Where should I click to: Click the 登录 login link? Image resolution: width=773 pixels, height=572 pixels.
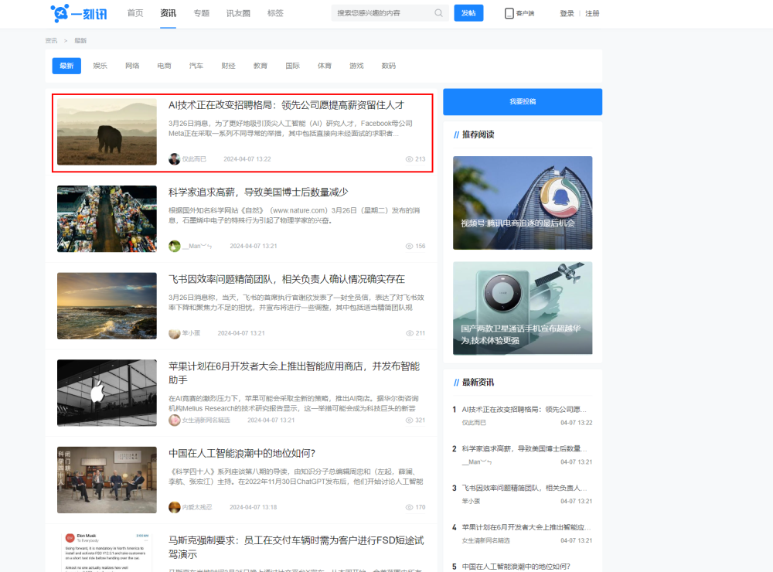[x=567, y=13]
